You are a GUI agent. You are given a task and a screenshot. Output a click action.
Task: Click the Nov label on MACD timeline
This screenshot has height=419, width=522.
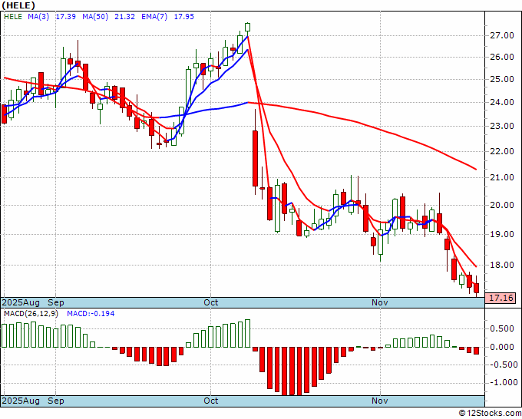380,401
